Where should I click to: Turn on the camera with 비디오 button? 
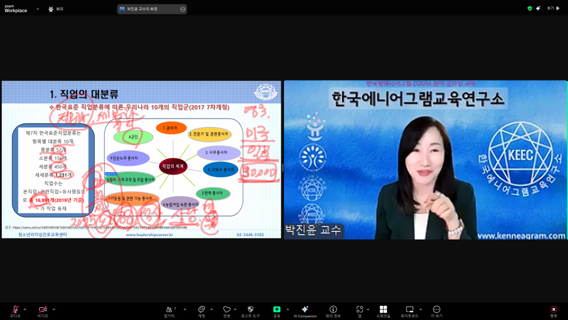(x=43, y=311)
